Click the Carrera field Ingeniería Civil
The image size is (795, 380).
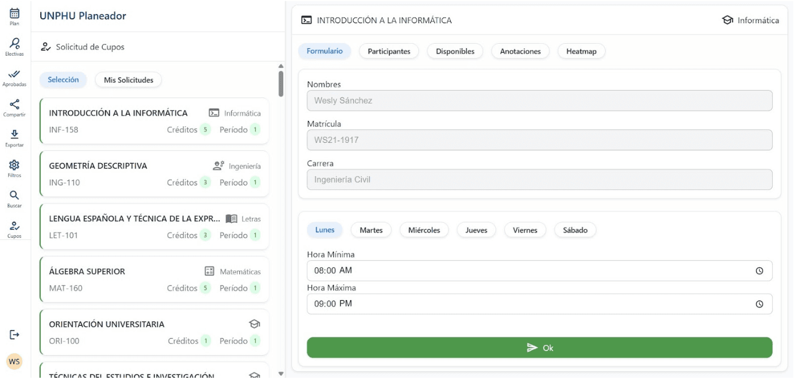pos(539,179)
